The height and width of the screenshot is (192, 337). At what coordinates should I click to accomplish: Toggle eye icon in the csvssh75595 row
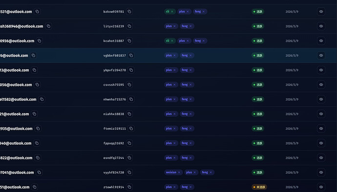click(321, 84)
